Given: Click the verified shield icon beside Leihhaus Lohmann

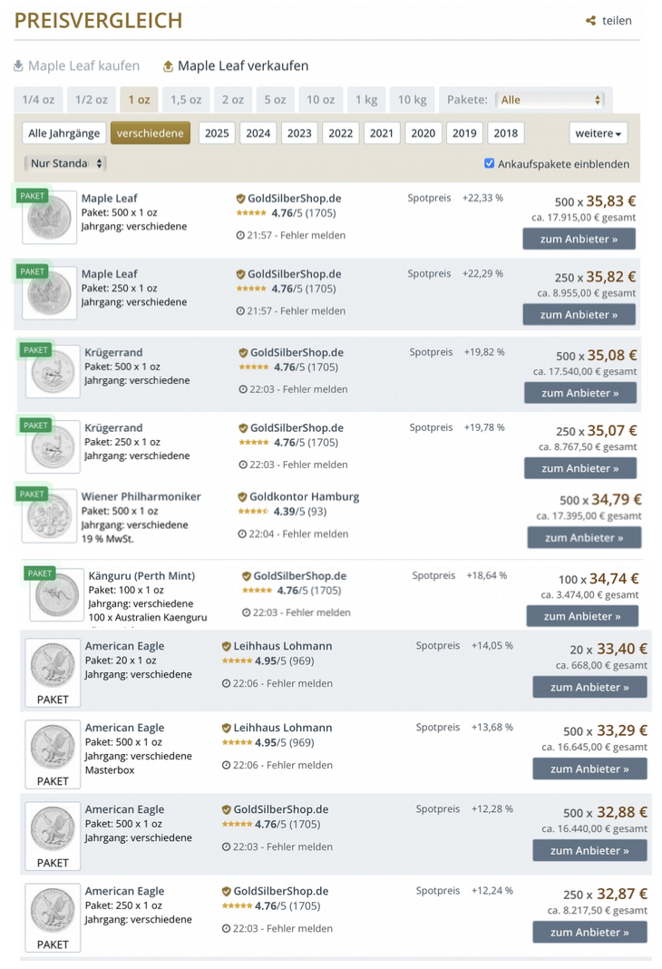Looking at the screenshot, I should 226,646.
